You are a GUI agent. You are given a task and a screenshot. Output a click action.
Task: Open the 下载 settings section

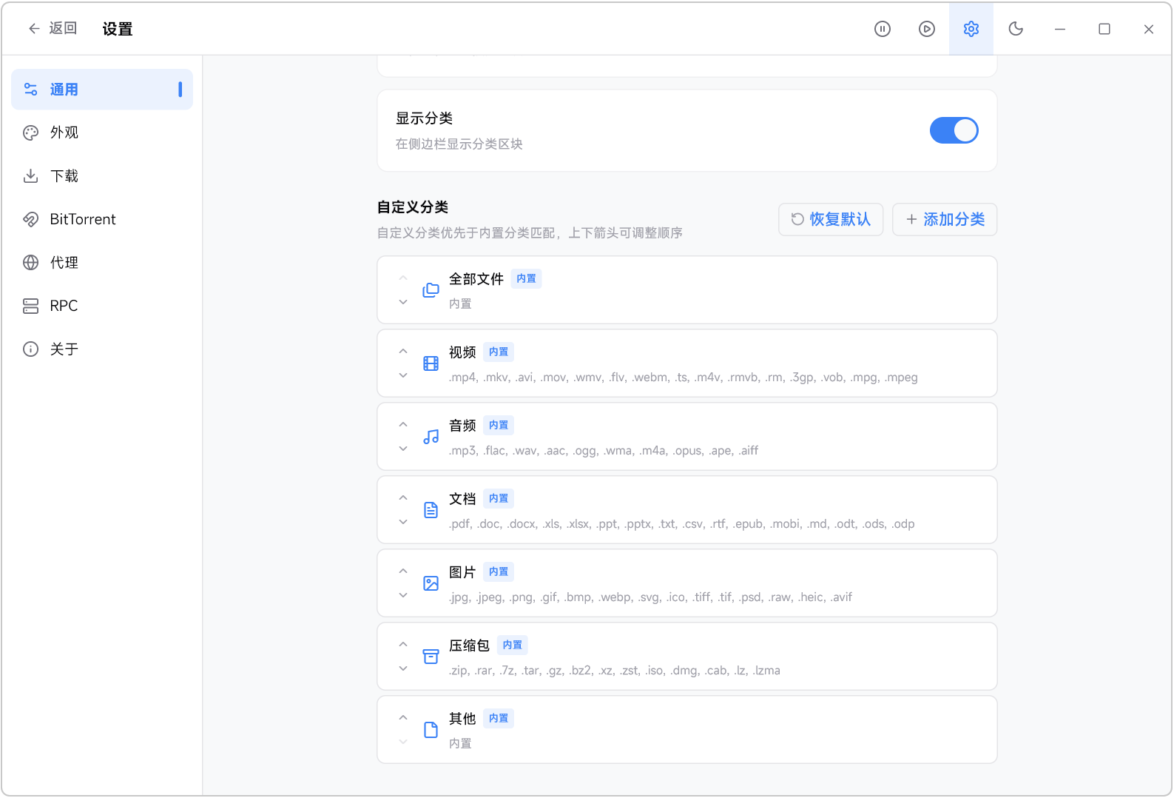tap(102, 176)
